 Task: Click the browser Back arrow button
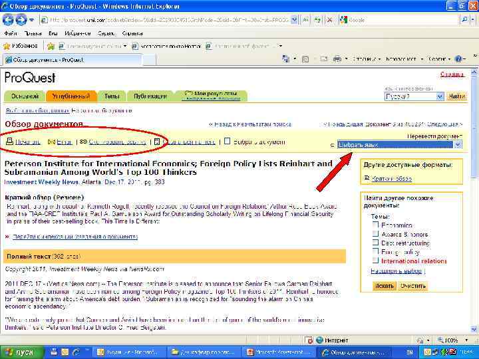coord(8,20)
